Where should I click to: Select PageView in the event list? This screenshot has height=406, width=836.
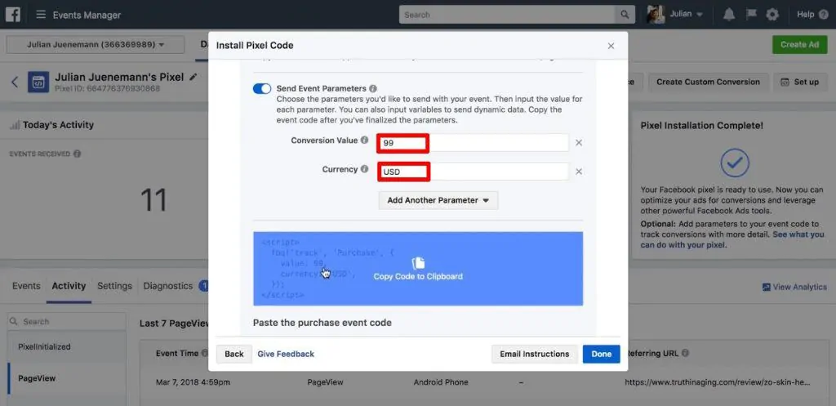tap(67, 378)
